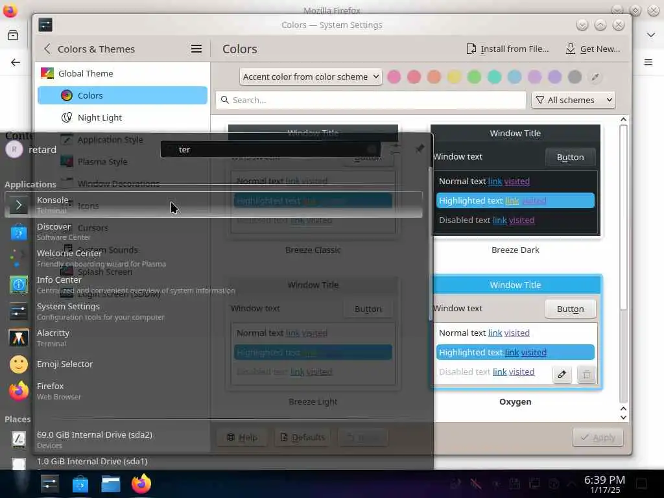Choose the pink accent color
This screenshot has width=664, height=498.
point(394,77)
